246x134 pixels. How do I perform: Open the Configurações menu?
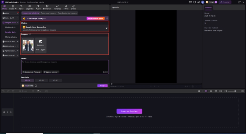tap(32, 2)
